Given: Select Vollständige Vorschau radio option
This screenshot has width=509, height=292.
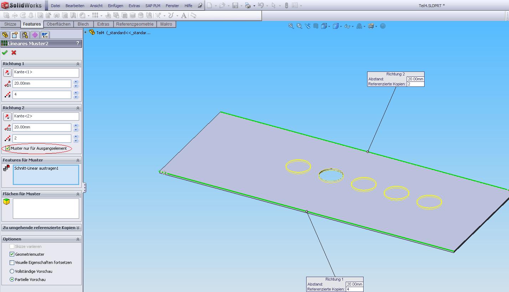Looking at the screenshot, I should pyautogui.click(x=12, y=271).
